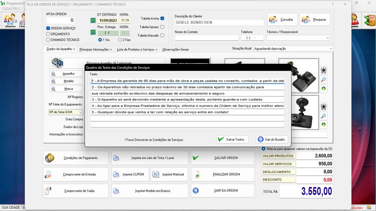Click green add icon beside top photo
This screenshot has height=211, width=376.
(x=323, y=89)
